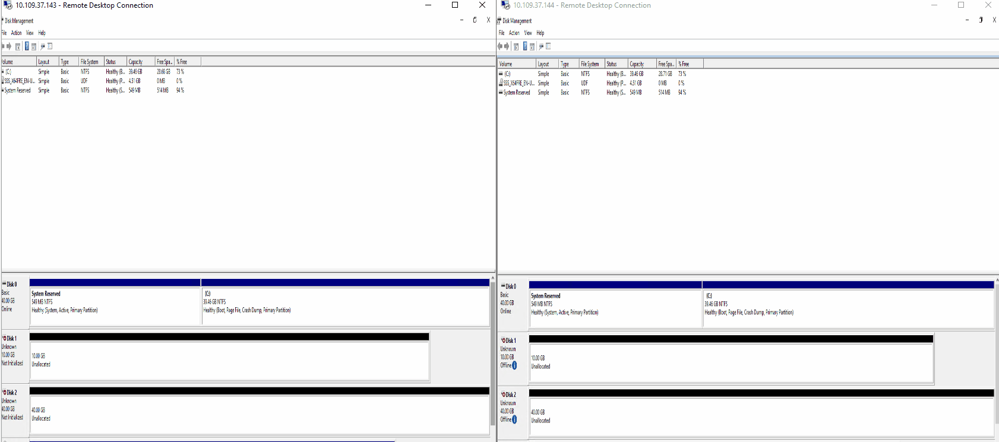999x442 pixels.
Task: Click the Forward arrow in the right window toolbar
Action: click(x=507, y=46)
